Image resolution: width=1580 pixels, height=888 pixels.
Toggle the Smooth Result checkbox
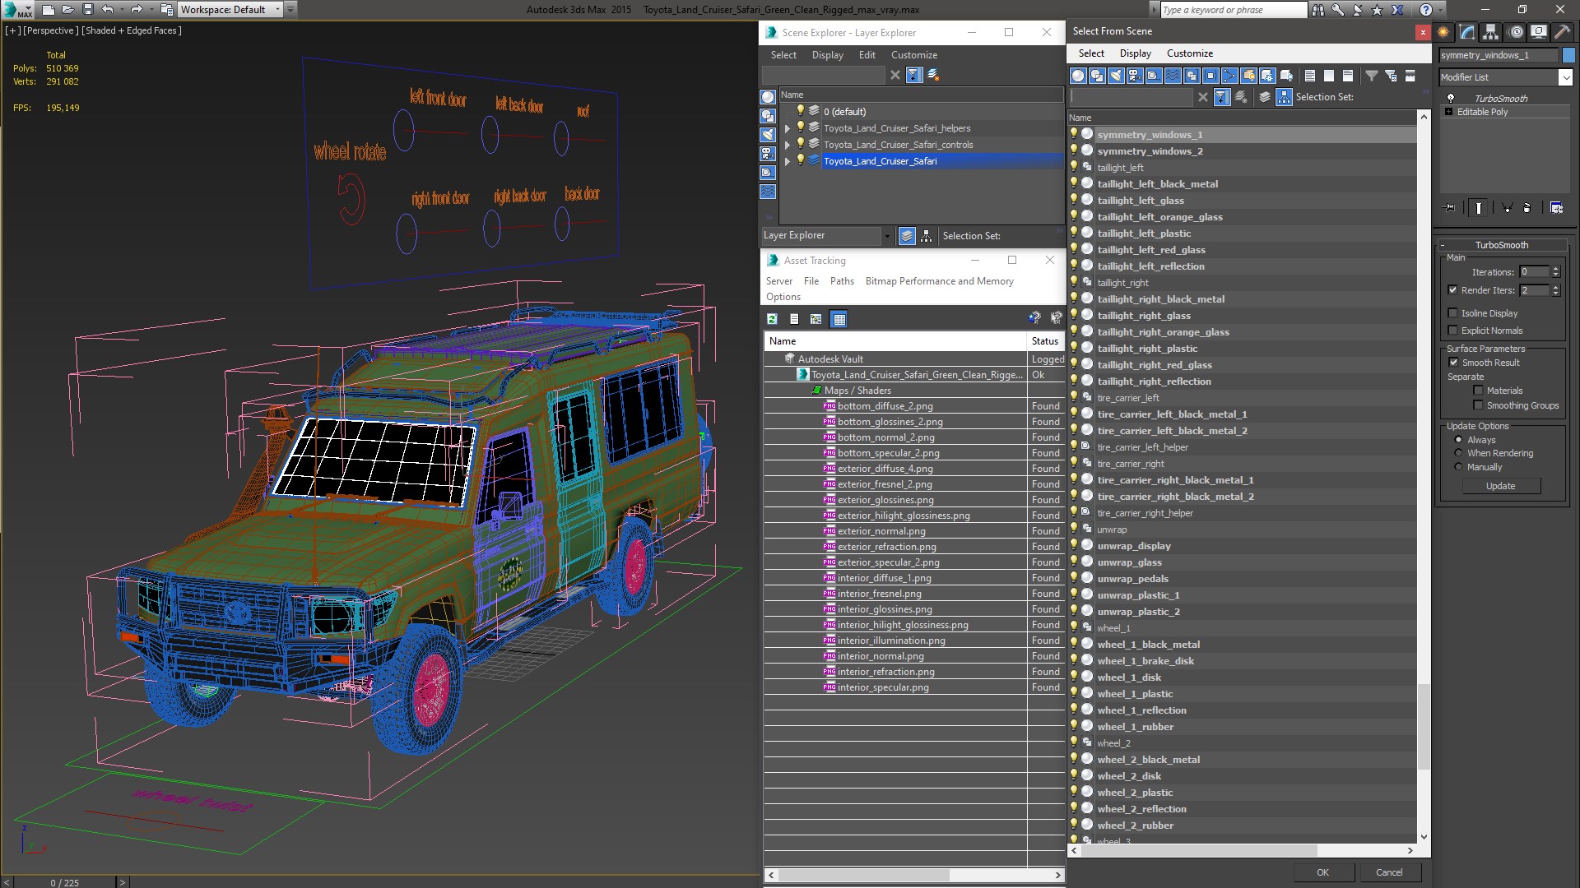tap(1453, 363)
